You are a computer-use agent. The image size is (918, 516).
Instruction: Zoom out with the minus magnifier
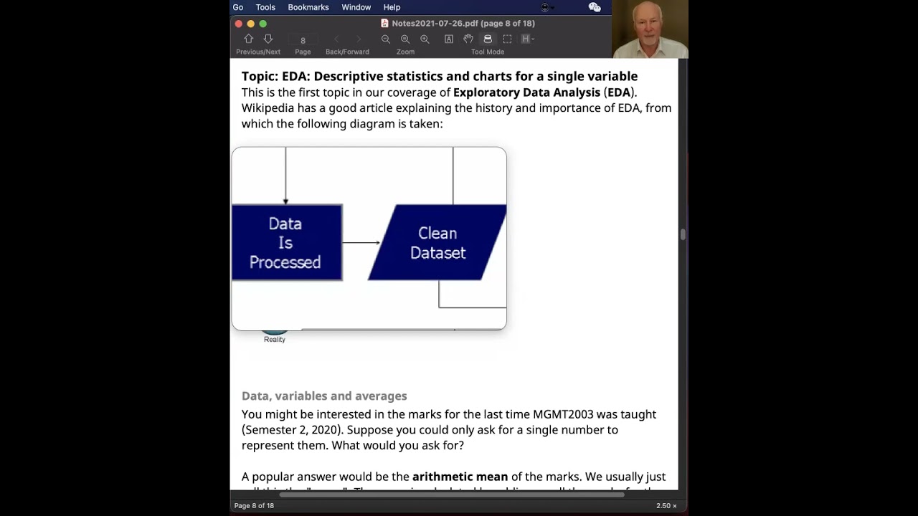[386, 39]
